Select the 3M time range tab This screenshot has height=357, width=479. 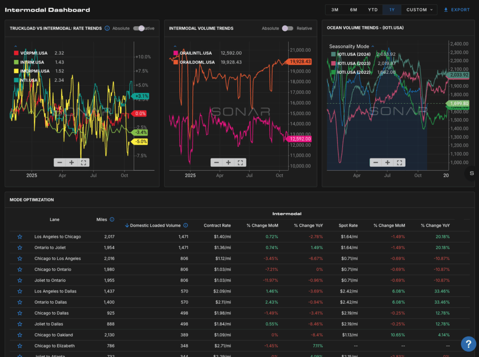335,10
